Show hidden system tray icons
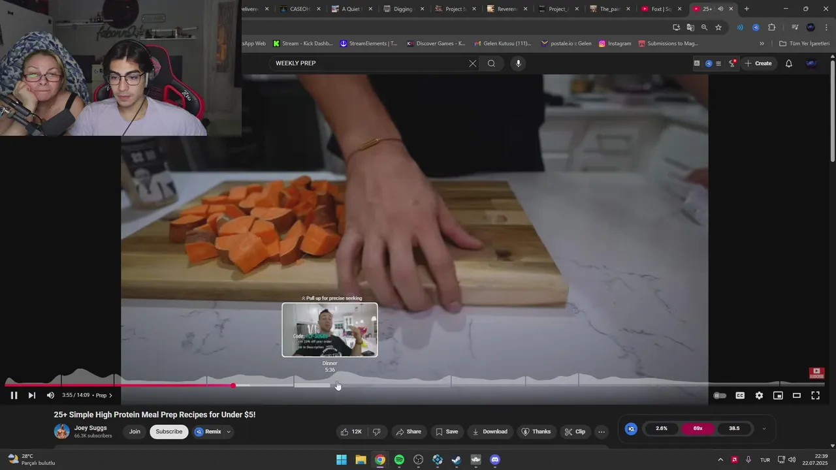The image size is (836, 470). 720,460
